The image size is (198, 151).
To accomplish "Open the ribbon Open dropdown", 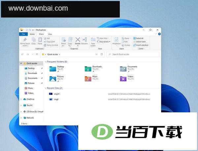I will [126, 38].
